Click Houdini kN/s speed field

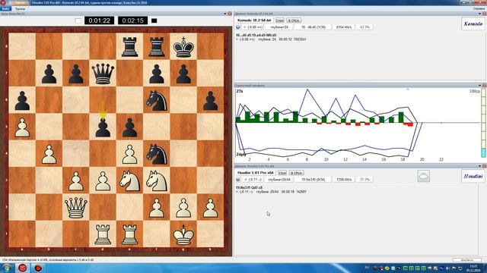(x=343, y=180)
